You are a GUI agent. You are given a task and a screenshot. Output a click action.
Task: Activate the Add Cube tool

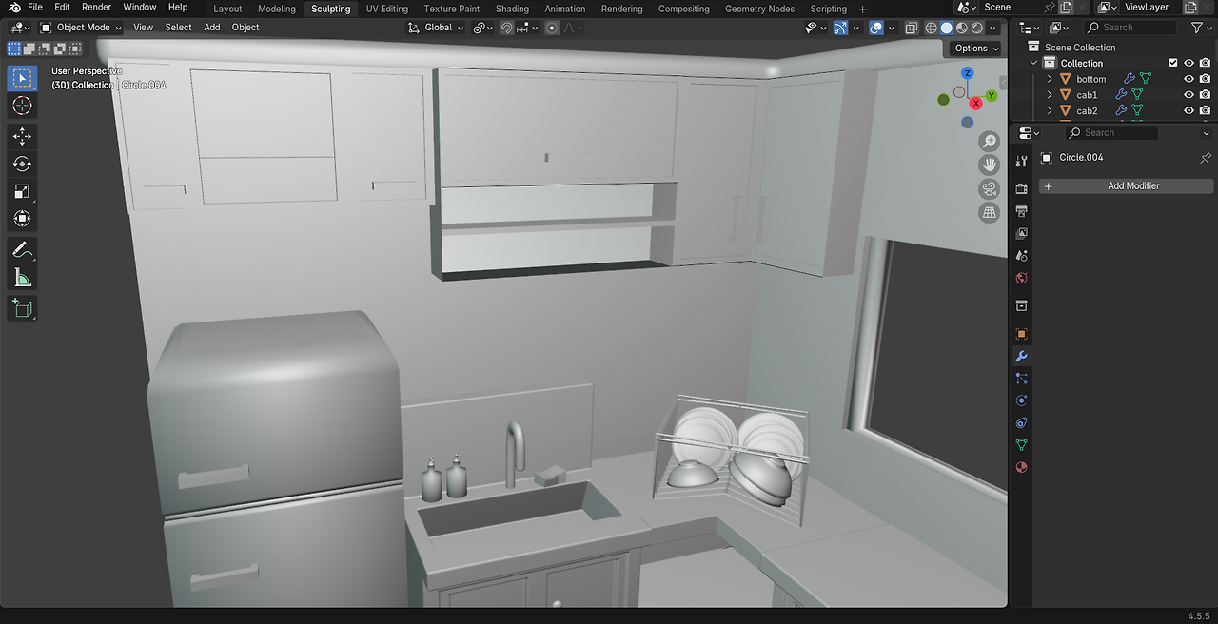[x=22, y=308]
